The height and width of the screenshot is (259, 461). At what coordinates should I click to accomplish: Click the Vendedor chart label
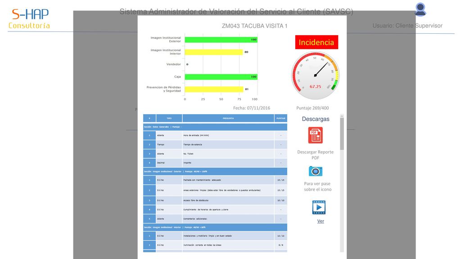[173, 64]
